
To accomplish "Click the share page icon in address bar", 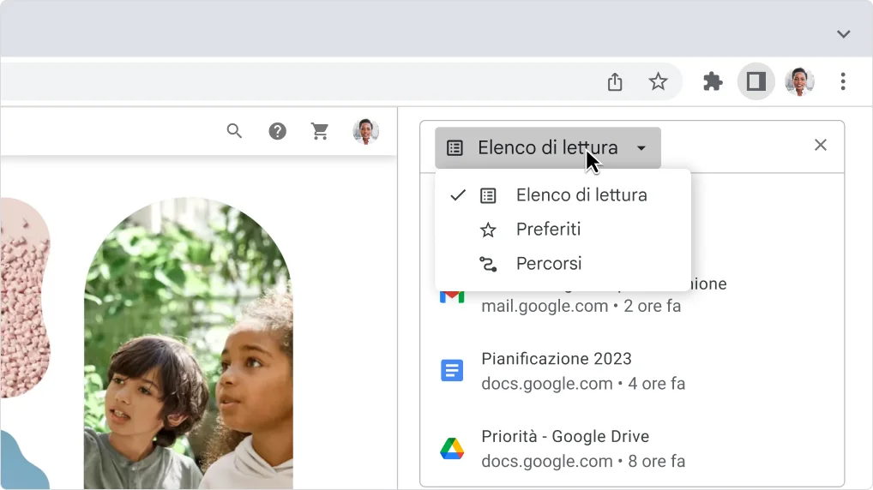I will point(615,82).
